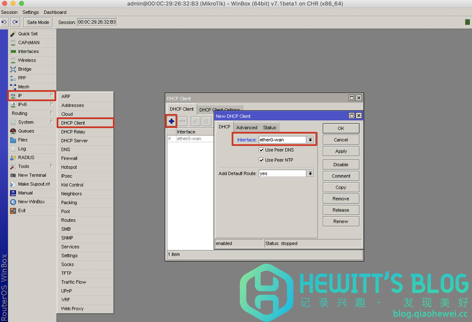Open the Interface dropdown arrow
This screenshot has width=472, height=322.
(x=310, y=140)
